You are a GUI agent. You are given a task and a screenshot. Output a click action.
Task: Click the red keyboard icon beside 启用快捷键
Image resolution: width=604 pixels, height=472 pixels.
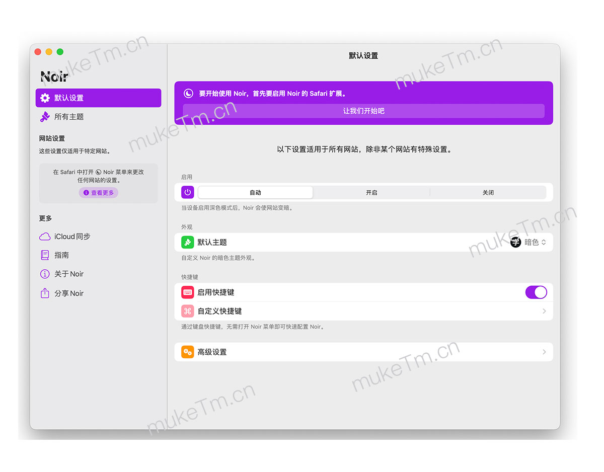(x=188, y=292)
